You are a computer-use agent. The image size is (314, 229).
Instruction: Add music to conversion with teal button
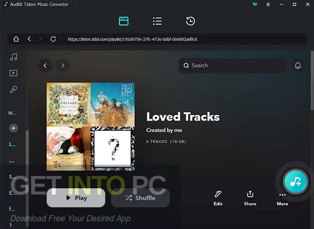point(295,182)
